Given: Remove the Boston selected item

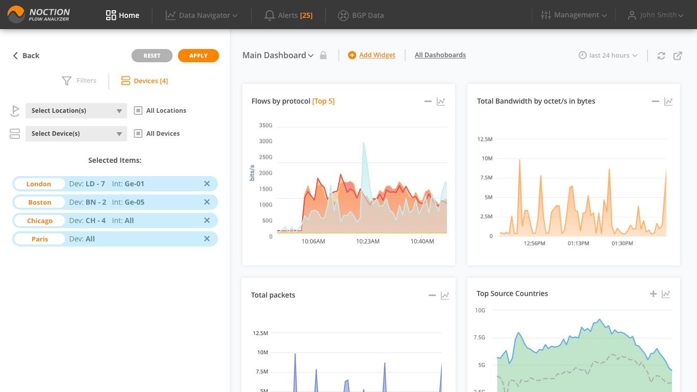Looking at the screenshot, I should [207, 202].
